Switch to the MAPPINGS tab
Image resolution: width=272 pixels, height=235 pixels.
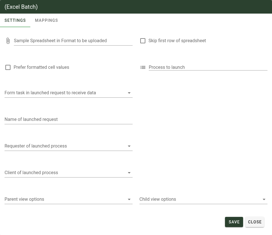click(46, 20)
